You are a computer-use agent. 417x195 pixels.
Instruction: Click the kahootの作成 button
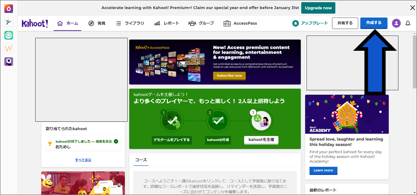(218, 140)
